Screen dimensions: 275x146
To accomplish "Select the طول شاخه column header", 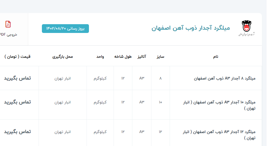I will 123,57.
